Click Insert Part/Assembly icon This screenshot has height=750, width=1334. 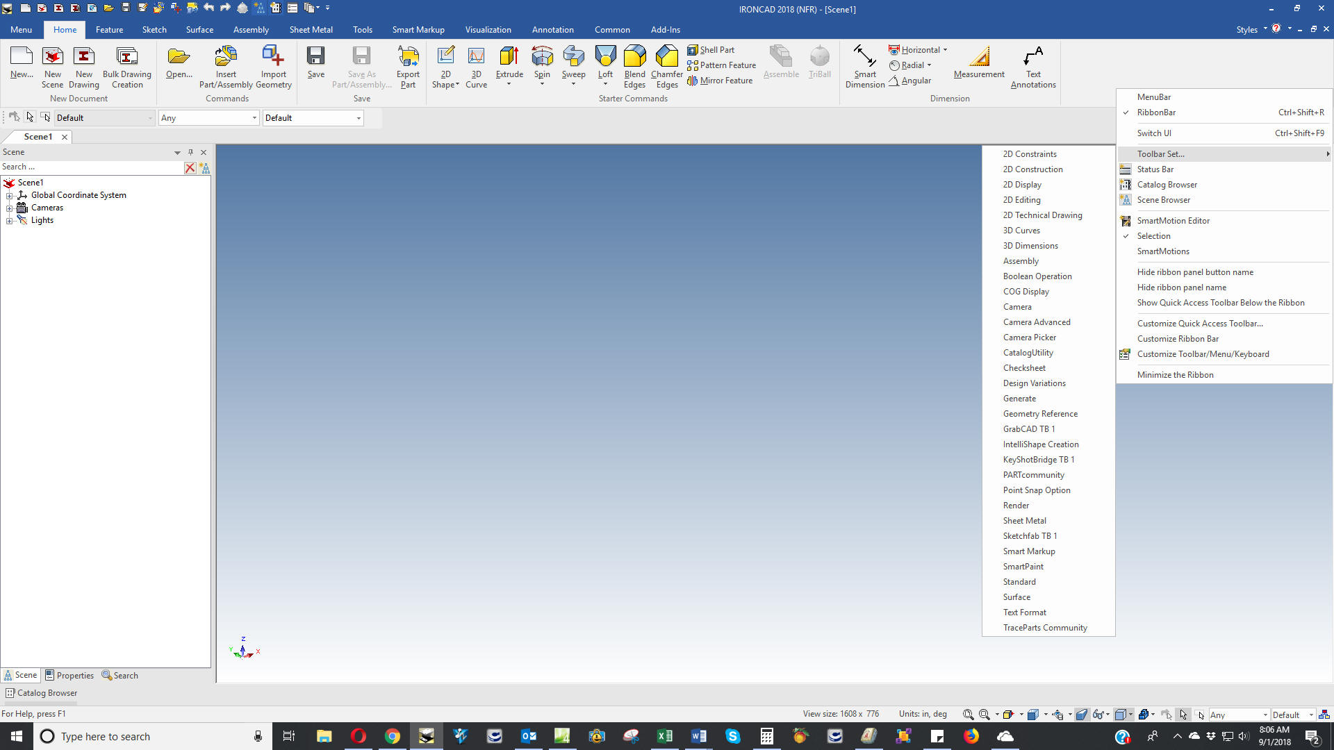click(226, 67)
